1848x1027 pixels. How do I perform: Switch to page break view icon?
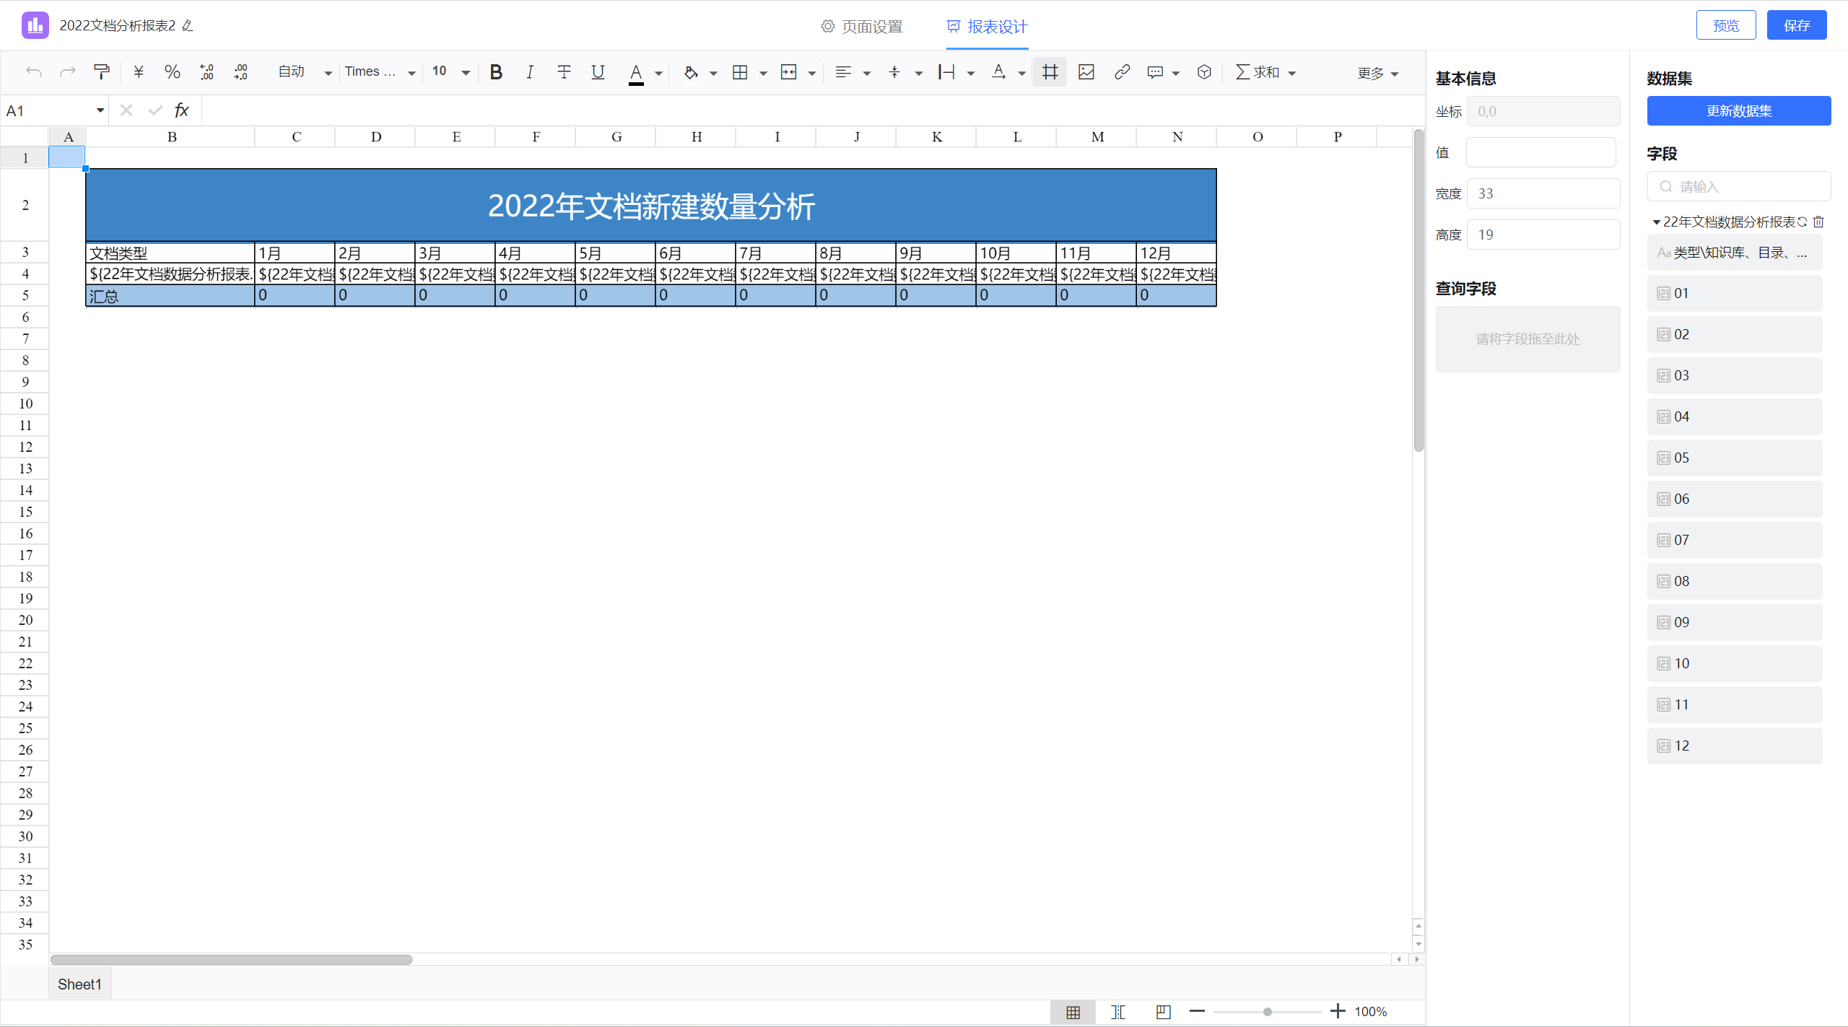[x=1118, y=1012]
